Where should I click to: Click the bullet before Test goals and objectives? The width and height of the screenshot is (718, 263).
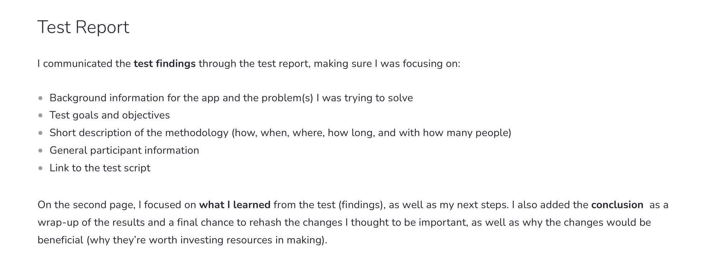(x=41, y=115)
